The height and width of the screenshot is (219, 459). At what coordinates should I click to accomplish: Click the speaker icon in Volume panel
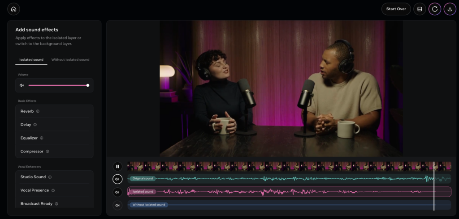pyautogui.click(x=22, y=85)
